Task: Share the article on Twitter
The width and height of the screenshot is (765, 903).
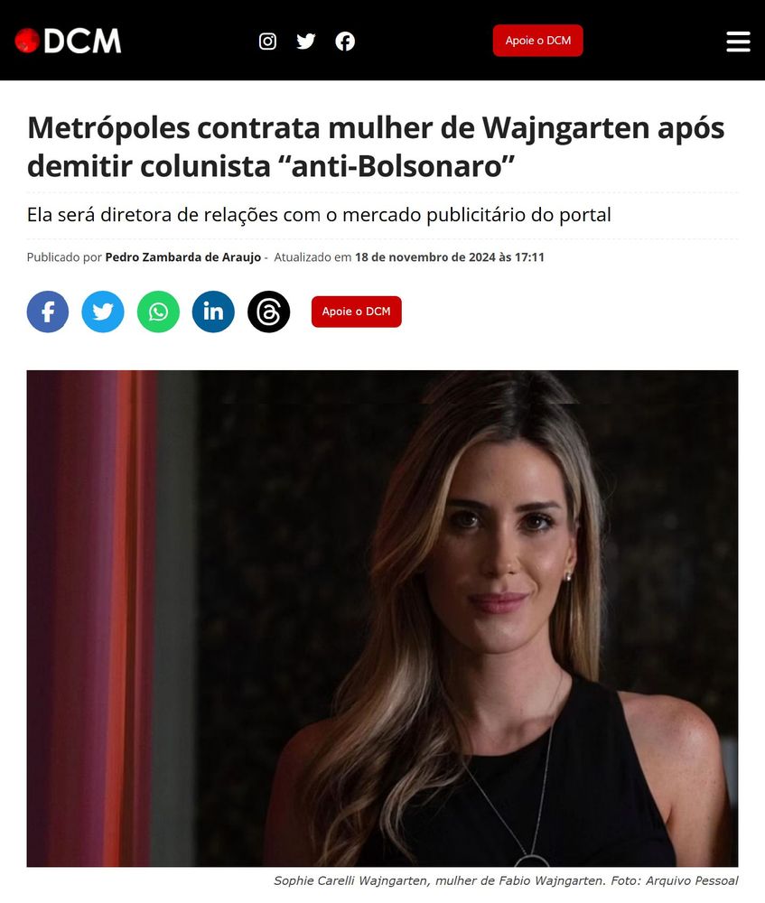Action: (103, 312)
